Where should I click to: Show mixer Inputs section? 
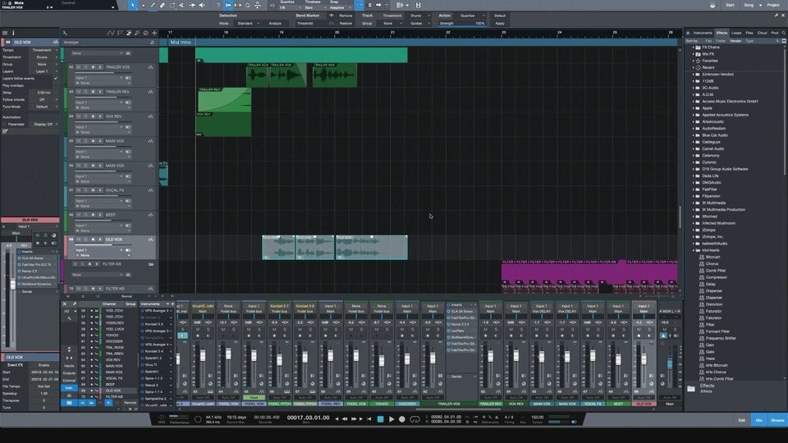[x=69, y=366]
